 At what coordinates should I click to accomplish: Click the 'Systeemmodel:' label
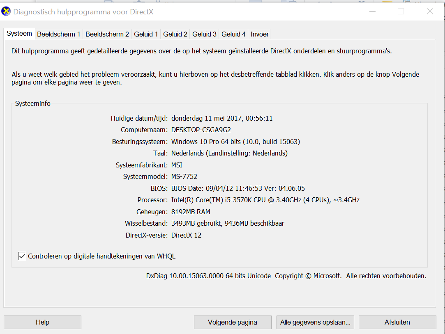[x=145, y=177]
